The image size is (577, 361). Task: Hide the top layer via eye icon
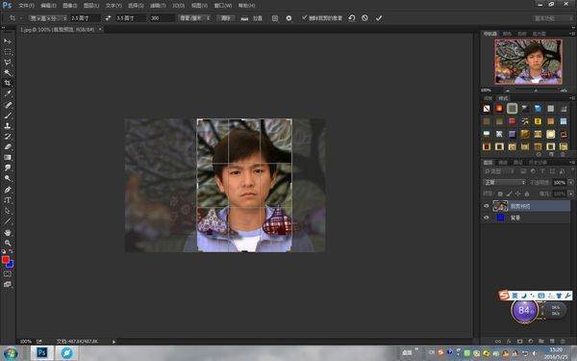click(487, 206)
